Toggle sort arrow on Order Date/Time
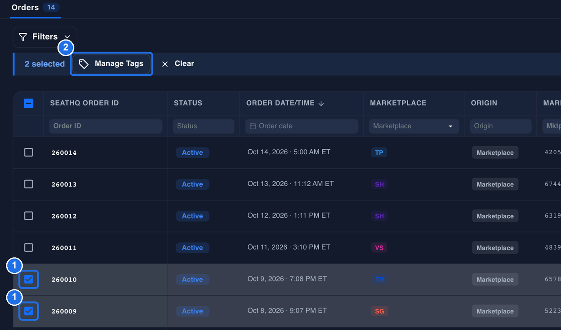561x330 pixels. pos(321,103)
